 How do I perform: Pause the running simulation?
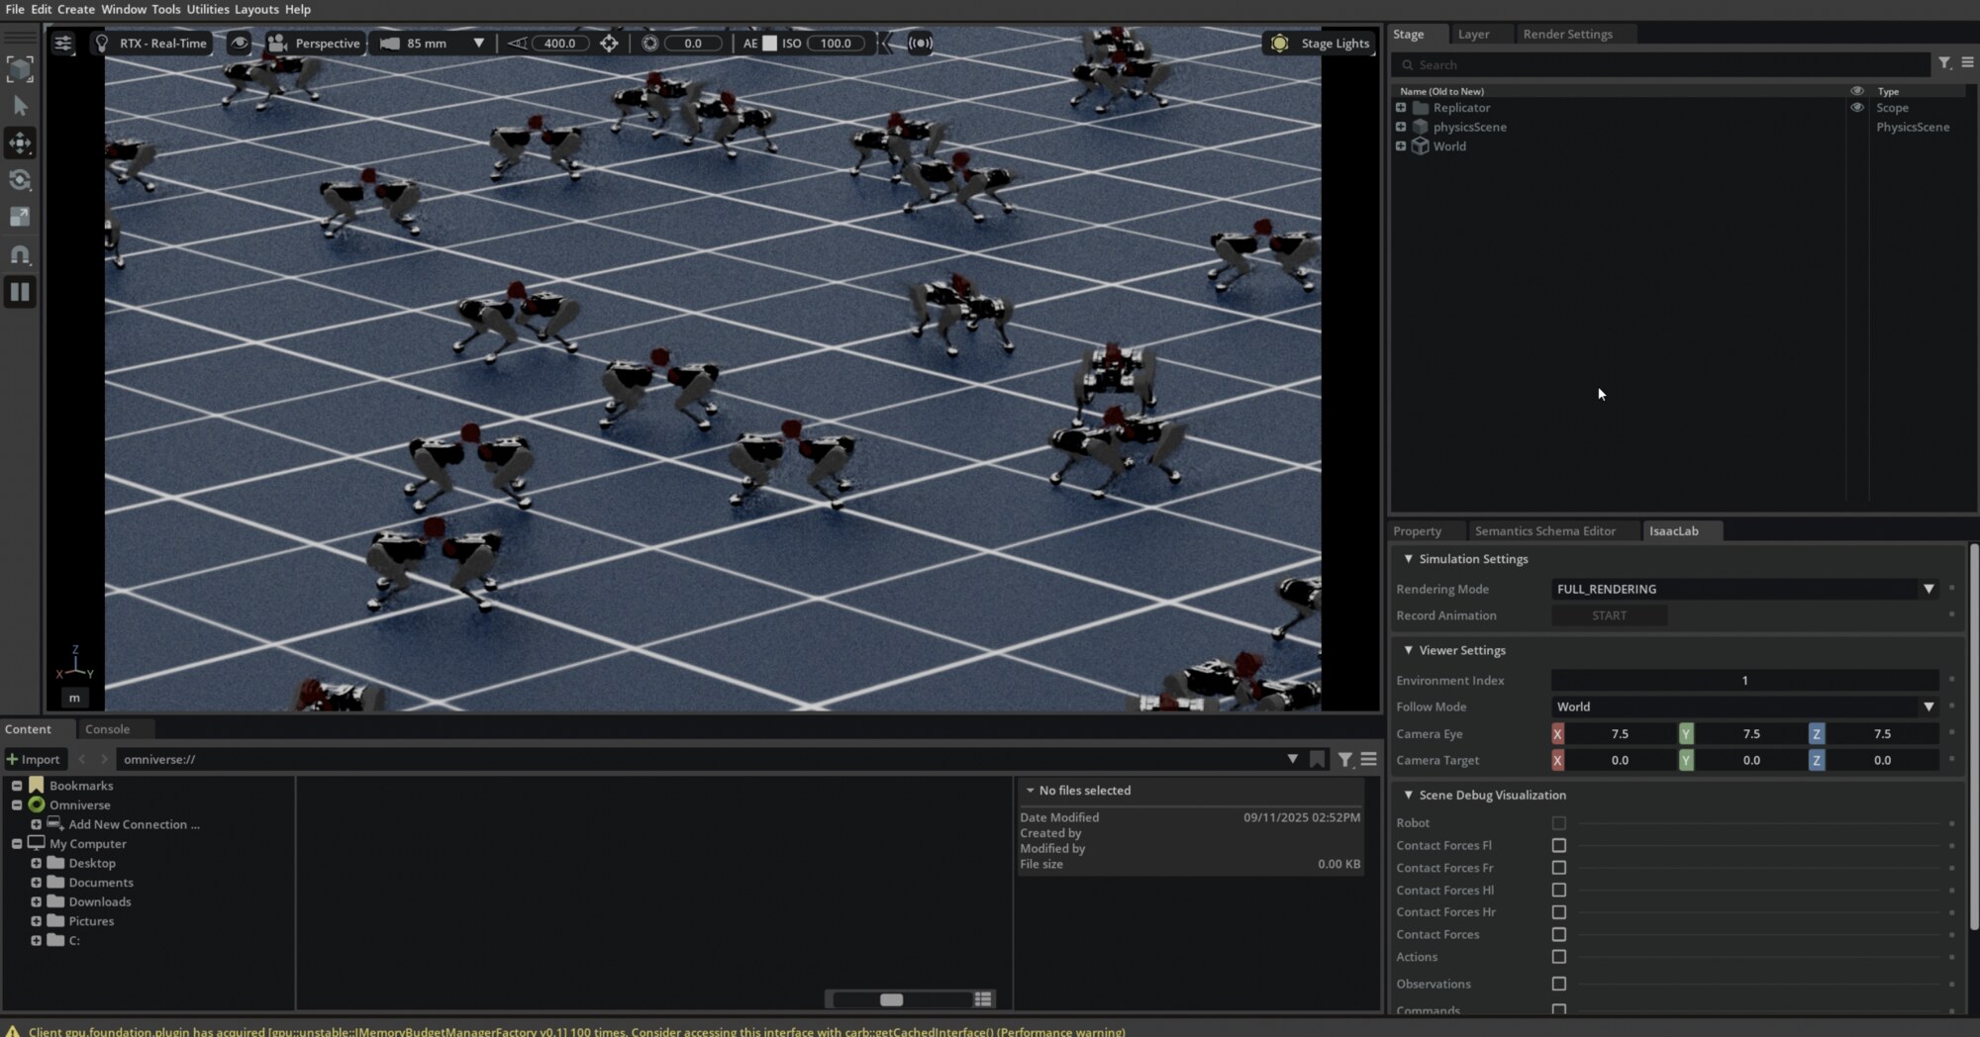[20, 292]
